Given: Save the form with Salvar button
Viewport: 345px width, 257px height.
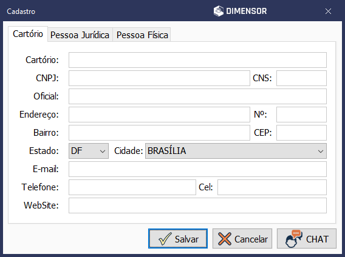Looking at the screenshot, I should pos(178,239).
